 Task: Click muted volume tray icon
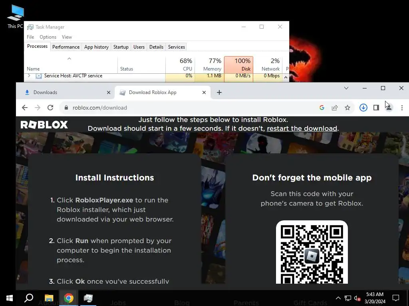click(357, 298)
